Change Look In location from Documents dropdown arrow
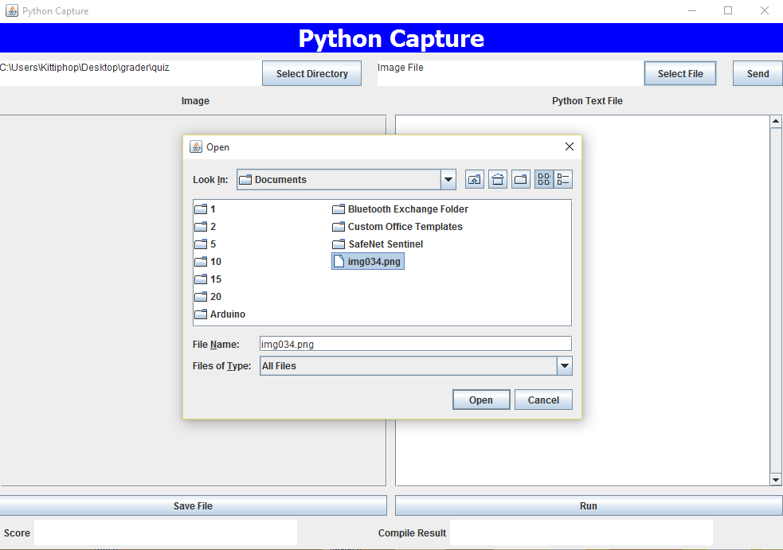The image size is (783, 550). (448, 179)
